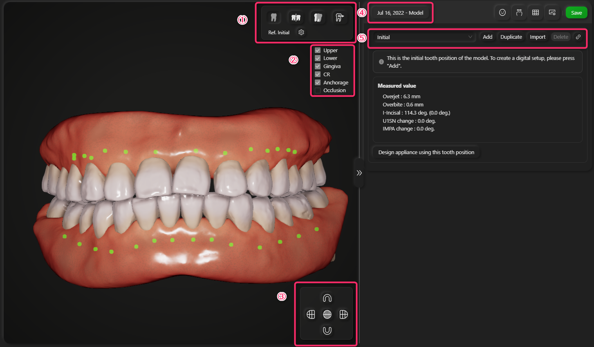Click the U1SN change : 0.0 deg. value
Viewport: 594px width, 347px height.
(409, 121)
